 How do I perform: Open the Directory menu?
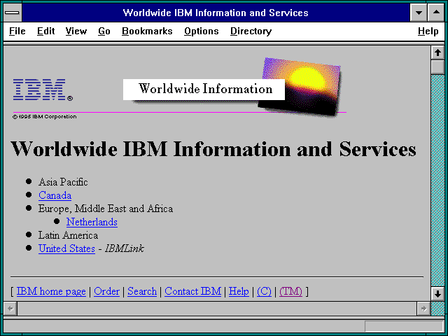click(251, 31)
